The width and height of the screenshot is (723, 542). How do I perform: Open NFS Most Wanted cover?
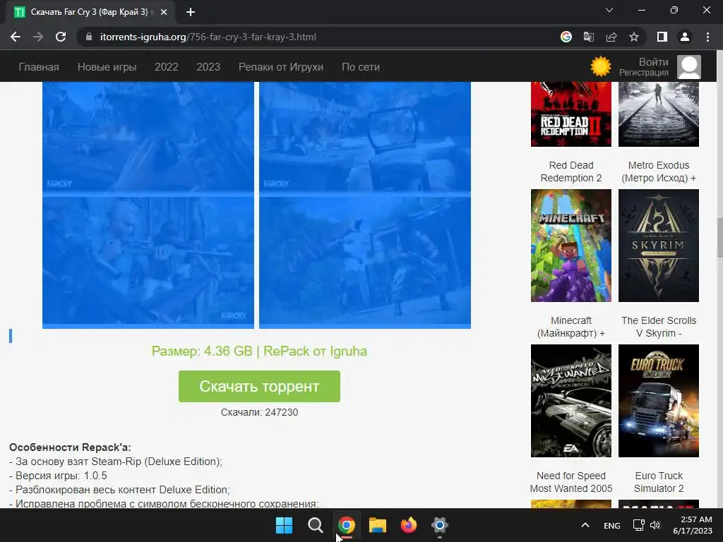[x=570, y=401]
